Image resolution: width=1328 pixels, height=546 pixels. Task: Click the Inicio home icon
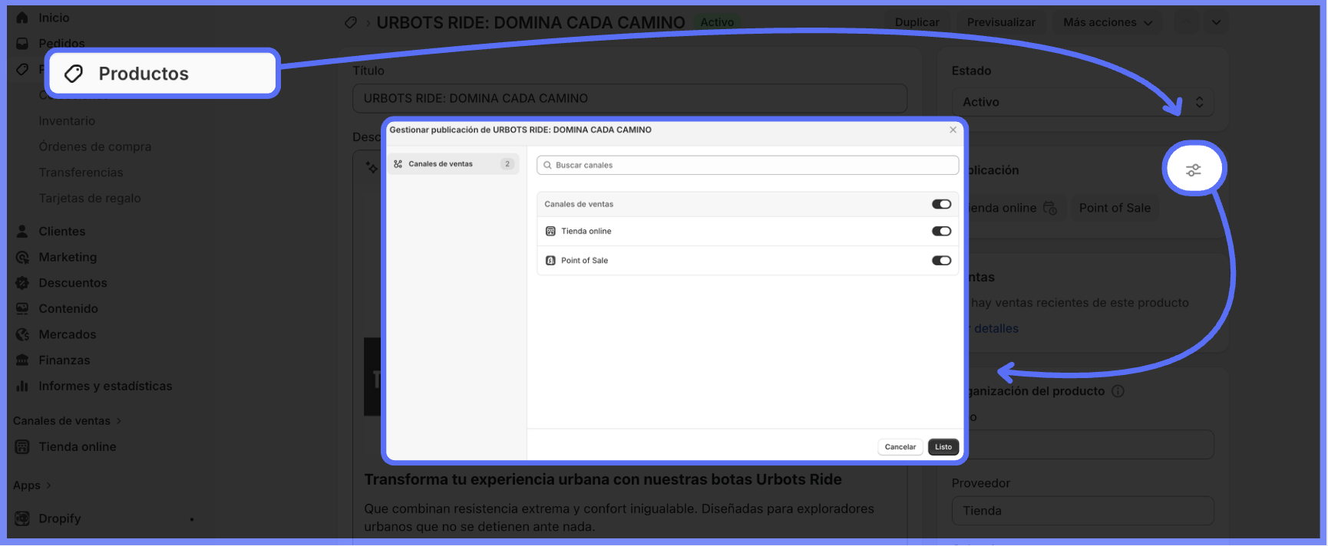pos(22,18)
